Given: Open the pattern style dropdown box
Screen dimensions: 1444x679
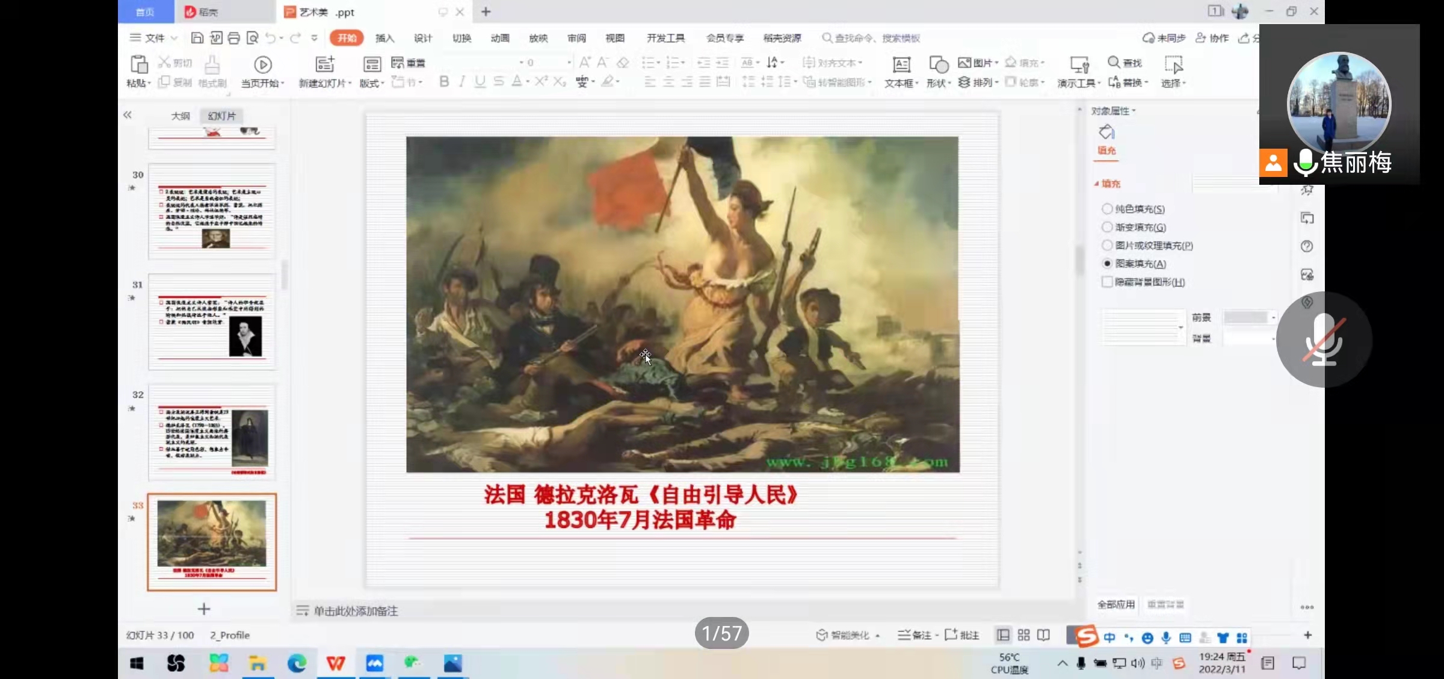Looking at the screenshot, I should pyautogui.click(x=1143, y=327).
